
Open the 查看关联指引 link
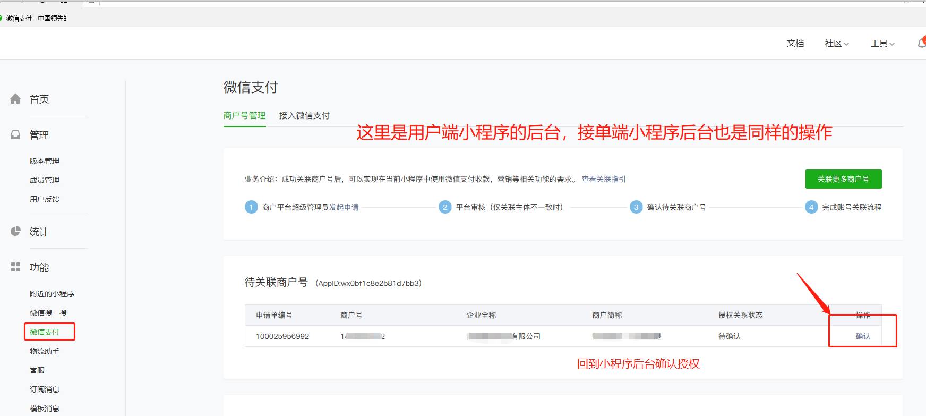point(604,179)
